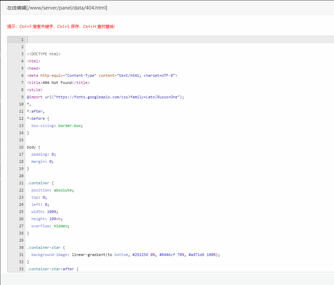Click line number 3 in the gutter
The height and width of the screenshot is (285, 334).
click(x=22, y=54)
